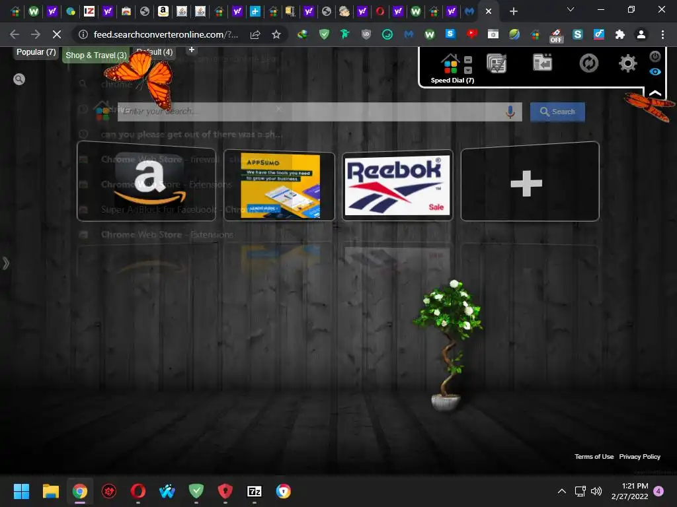Click the magnifier icon on left side
The height and width of the screenshot is (507, 677).
[19, 79]
